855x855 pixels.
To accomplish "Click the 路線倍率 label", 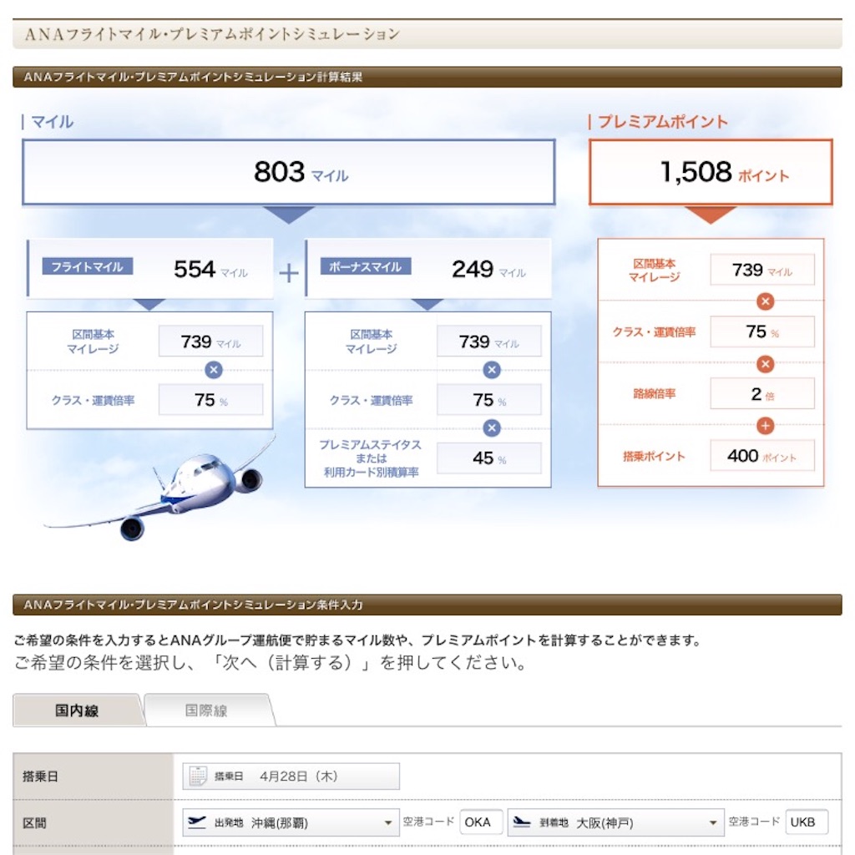I will [x=655, y=394].
